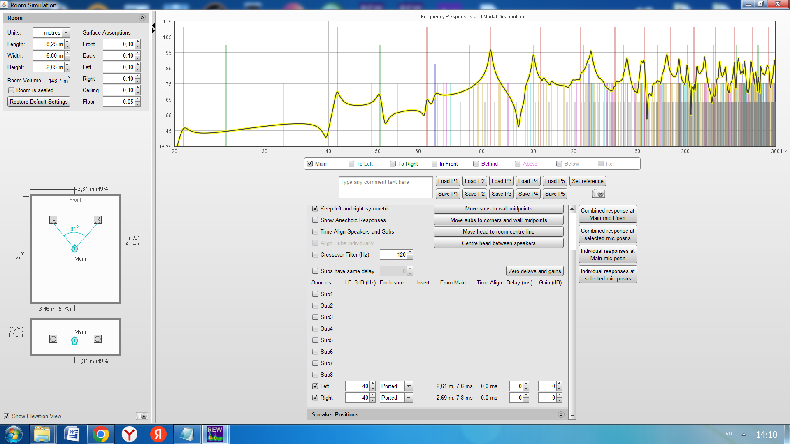Launch Google Chrome from taskbar

point(100,434)
